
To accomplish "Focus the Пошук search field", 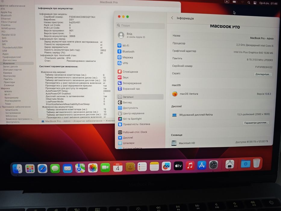I will (x=140, y=26).
